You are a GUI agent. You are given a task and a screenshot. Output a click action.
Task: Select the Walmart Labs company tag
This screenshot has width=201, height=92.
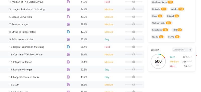[162, 23]
